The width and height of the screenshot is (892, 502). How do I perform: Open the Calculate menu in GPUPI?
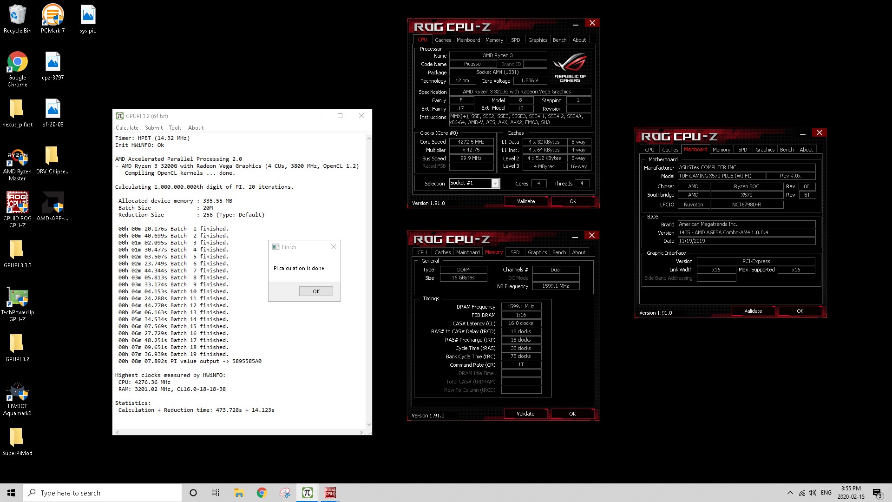pyautogui.click(x=127, y=128)
